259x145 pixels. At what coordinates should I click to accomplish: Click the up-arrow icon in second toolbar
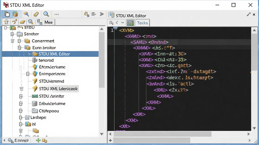pos(6,22)
